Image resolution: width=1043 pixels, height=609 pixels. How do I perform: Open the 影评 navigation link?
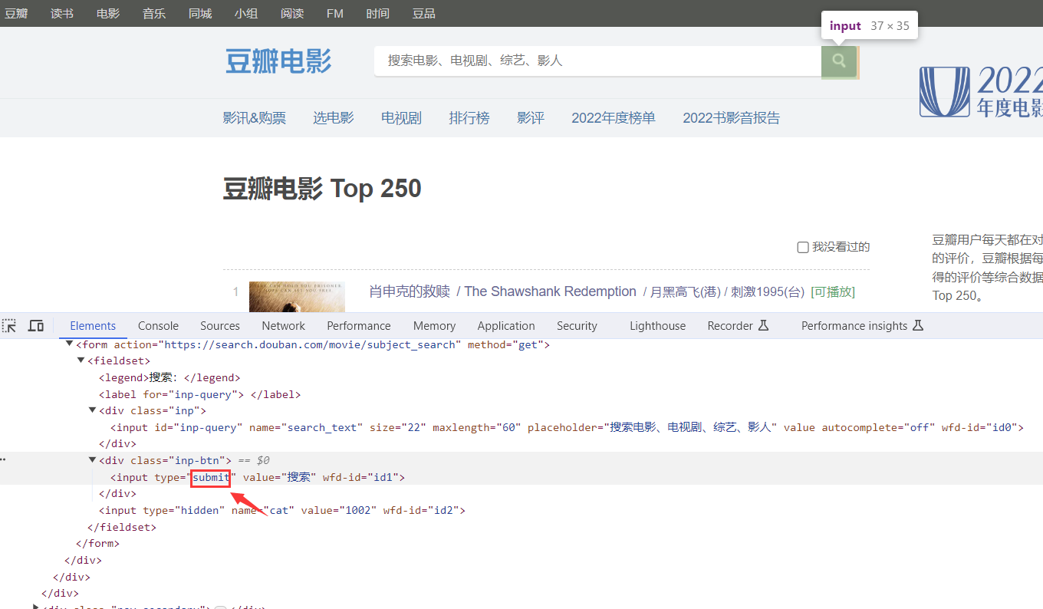(x=531, y=118)
